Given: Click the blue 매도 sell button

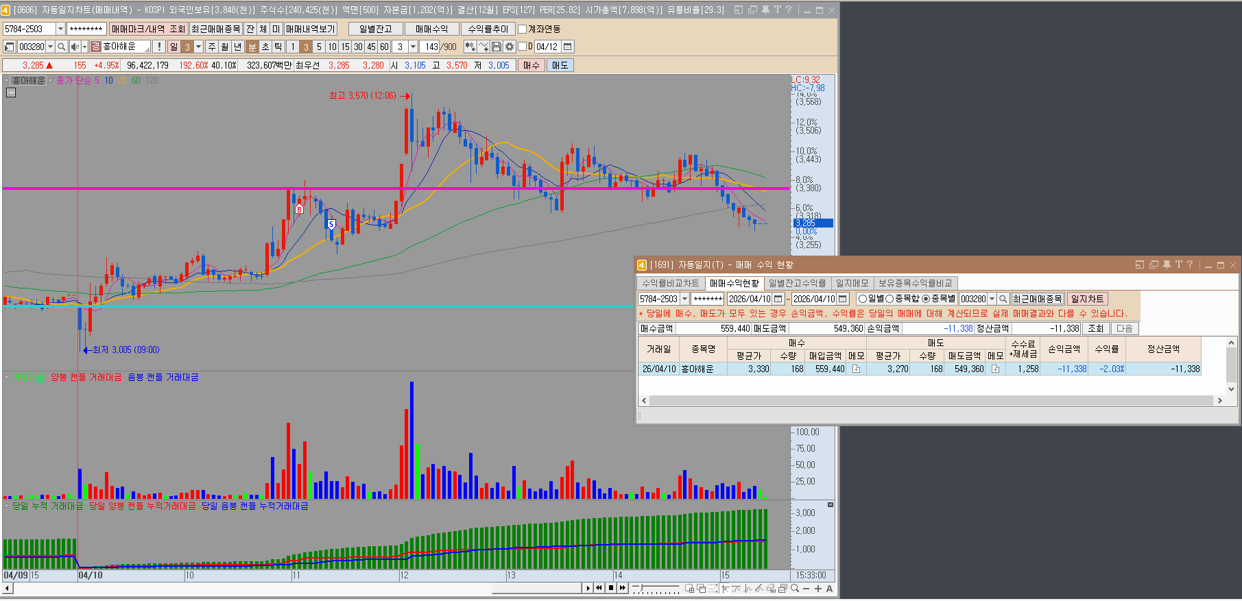Looking at the screenshot, I should click(x=560, y=65).
